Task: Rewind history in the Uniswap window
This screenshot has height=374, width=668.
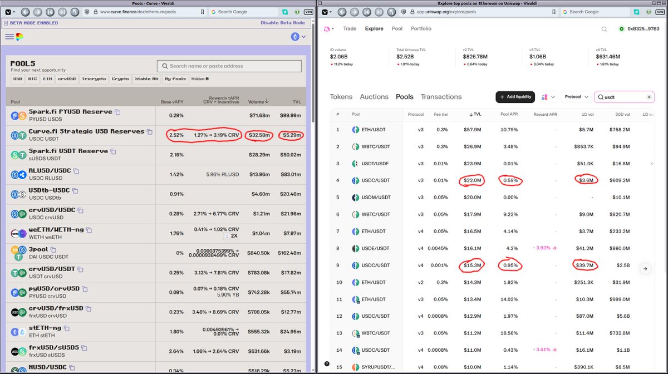Action: pyautogui.click(x=366, y=12)
